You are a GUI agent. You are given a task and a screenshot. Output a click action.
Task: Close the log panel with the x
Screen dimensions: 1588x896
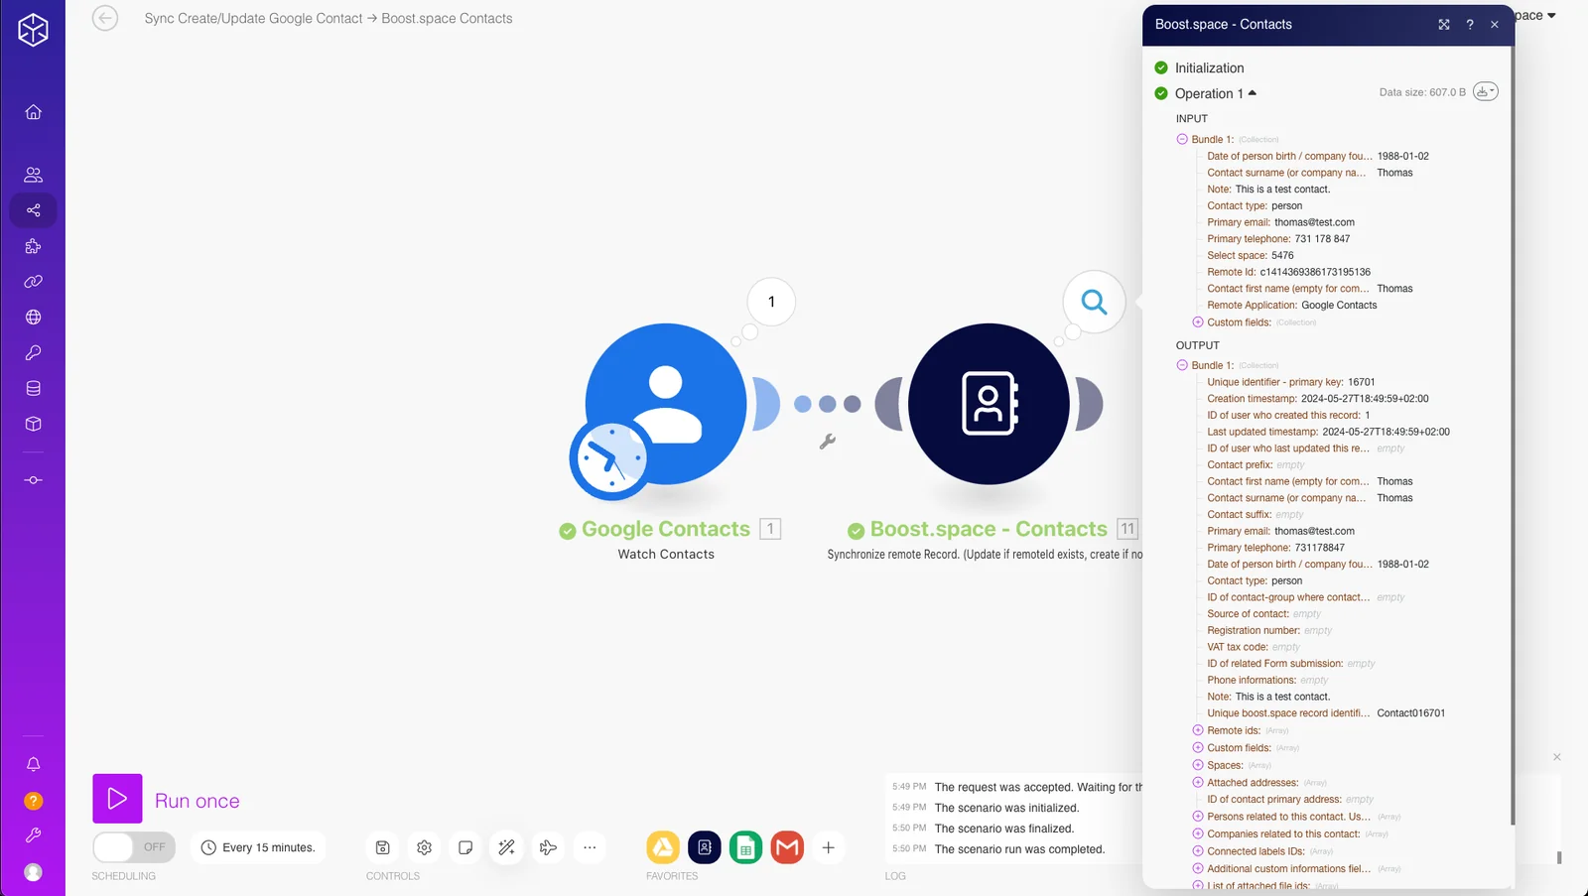coord(1557,757)
